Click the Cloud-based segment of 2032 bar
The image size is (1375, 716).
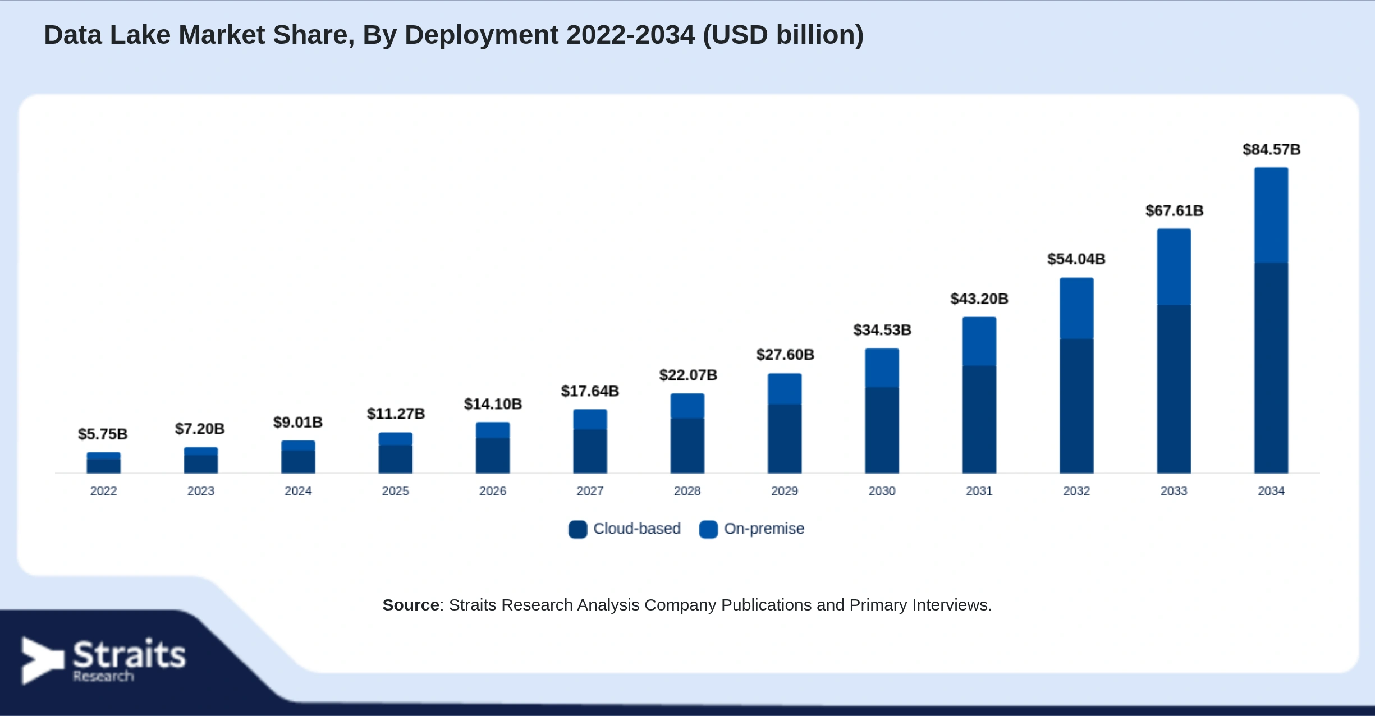(x=1076, y=406)
